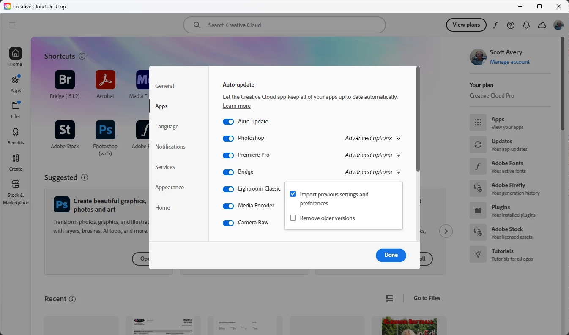Toggle auto-update for Photoshop
The image size is (569, 335).
point(228,139)
